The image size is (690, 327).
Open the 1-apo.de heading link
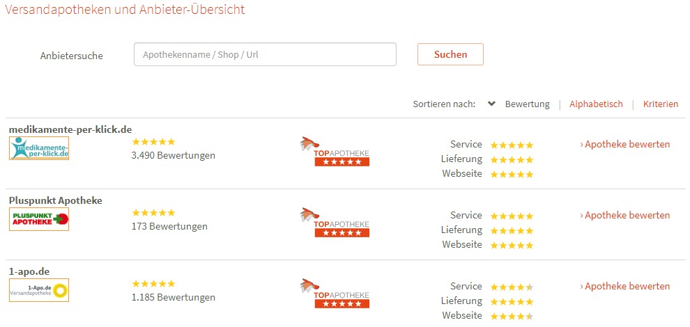click(x=29, y=271)
